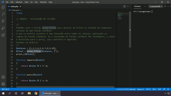
Task: Open Cortana circle on taskbar
Action: coord(16,93)
